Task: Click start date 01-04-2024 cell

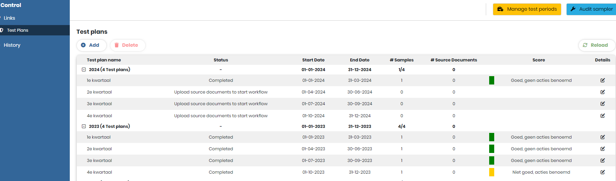Action: (313, 92)
